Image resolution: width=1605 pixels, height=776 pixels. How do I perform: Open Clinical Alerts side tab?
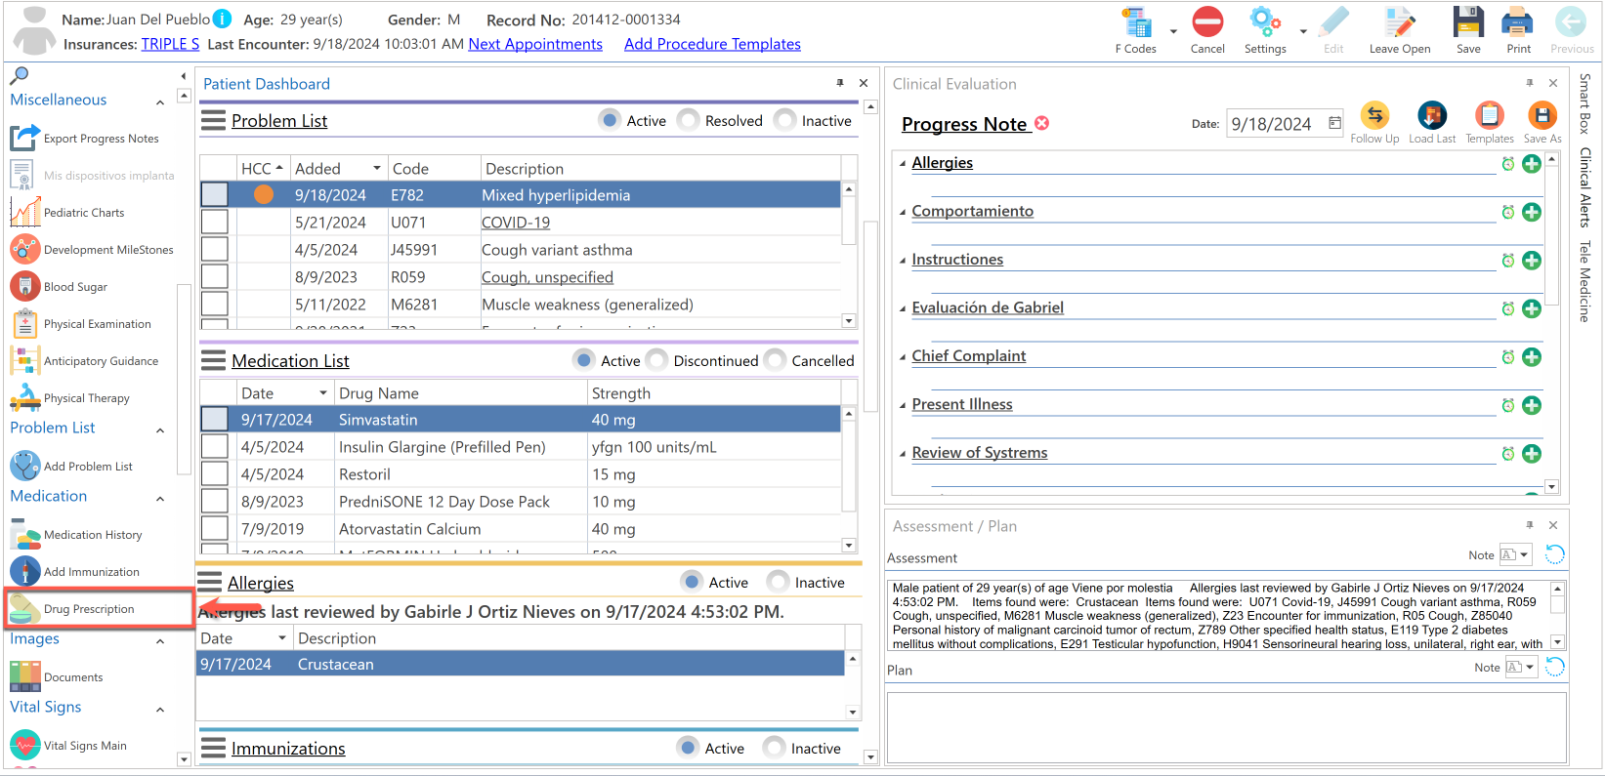point(1584,187)
